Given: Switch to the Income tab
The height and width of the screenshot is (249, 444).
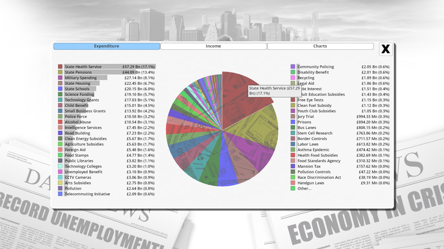Looking at the screenshot, I should coord(213,46).
